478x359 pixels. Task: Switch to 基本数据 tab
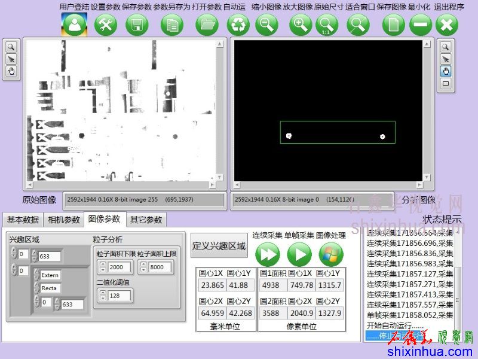click(x=23, y=220)
